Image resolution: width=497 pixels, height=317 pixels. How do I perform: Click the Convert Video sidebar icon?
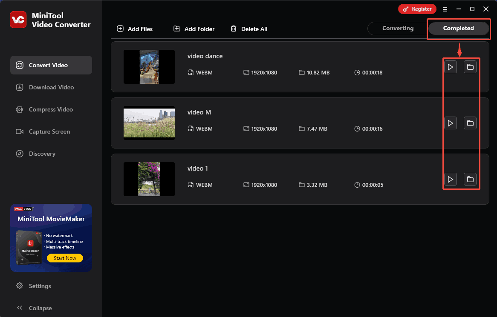point(20,65)
